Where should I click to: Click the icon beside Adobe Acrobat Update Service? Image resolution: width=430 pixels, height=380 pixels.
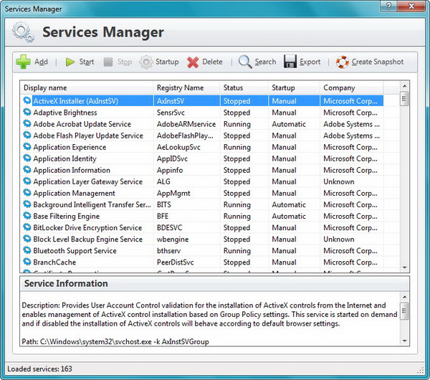tap(27, 124)
